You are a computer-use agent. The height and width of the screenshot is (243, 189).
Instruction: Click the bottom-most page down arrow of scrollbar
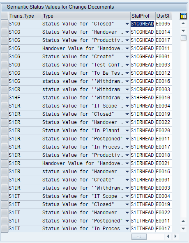pyautogui.click(x=183, y=229)
